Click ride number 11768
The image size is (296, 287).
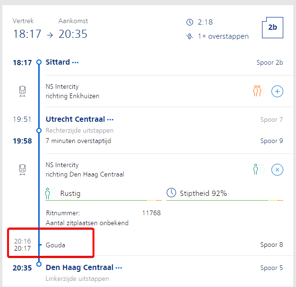[151, 213]
